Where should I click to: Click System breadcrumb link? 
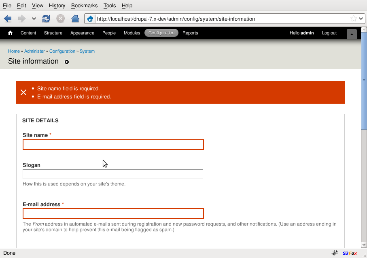[87, 51]
